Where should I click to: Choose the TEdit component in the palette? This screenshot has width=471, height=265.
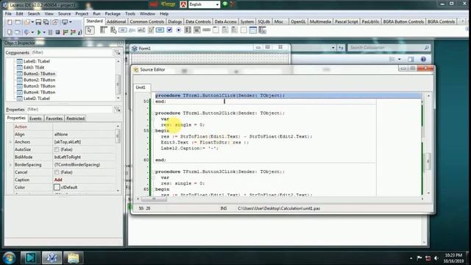[141, 30]
